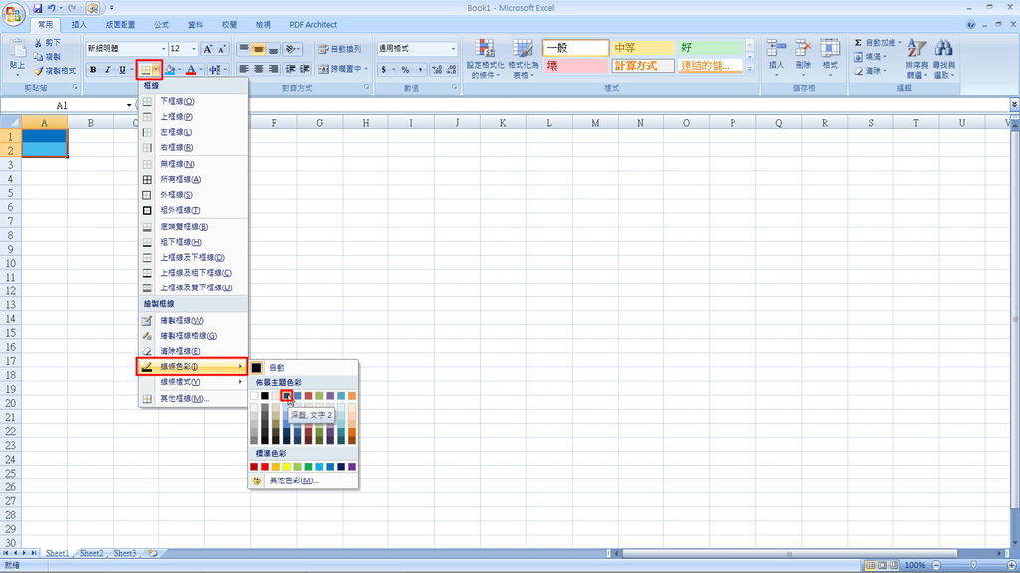Image resolution: width=1020 pixels, height=573 pixels.
Task: Apply percent style %
Action: (406, 70)
